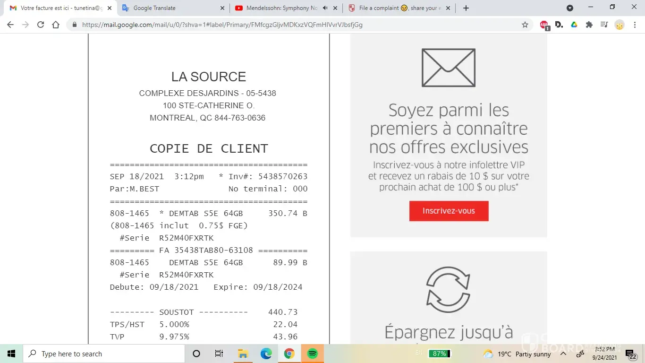645x363 pixels.
Task: Mute the Mendelssohn Symphony tab audio
Action: tap(325, 8)
